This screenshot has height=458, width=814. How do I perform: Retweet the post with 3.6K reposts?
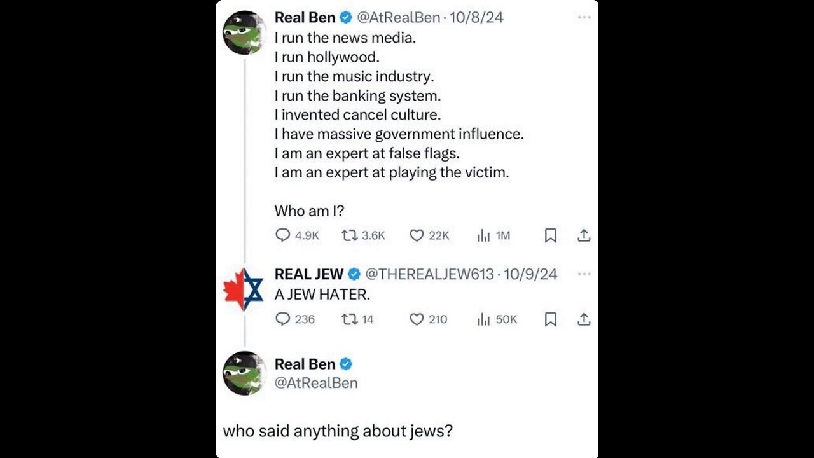[x=349, y=235]
